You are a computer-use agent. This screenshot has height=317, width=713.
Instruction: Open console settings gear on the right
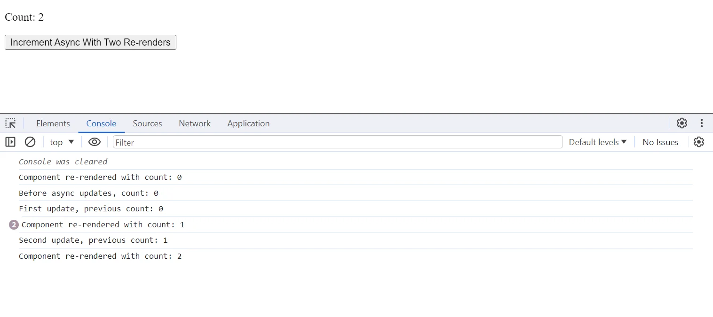point(699,142)
